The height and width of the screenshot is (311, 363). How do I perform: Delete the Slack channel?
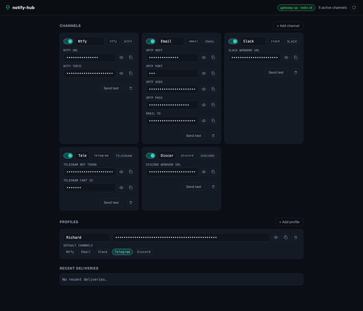pyautogui.click(x=296, y=72)
